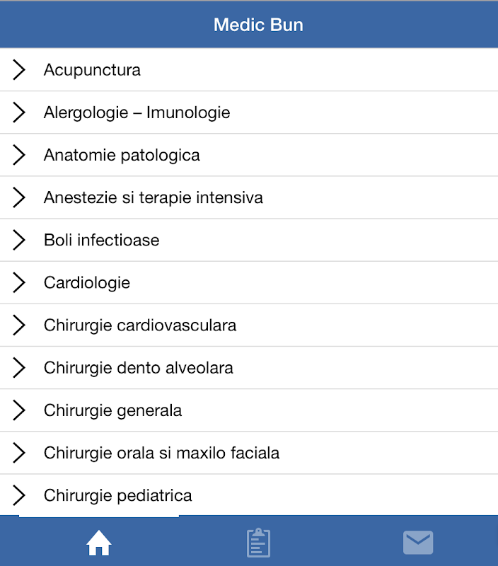Select Alergologie – Imunologie specialty
Screen dimensions: 498x566
[x=137, y=112]
